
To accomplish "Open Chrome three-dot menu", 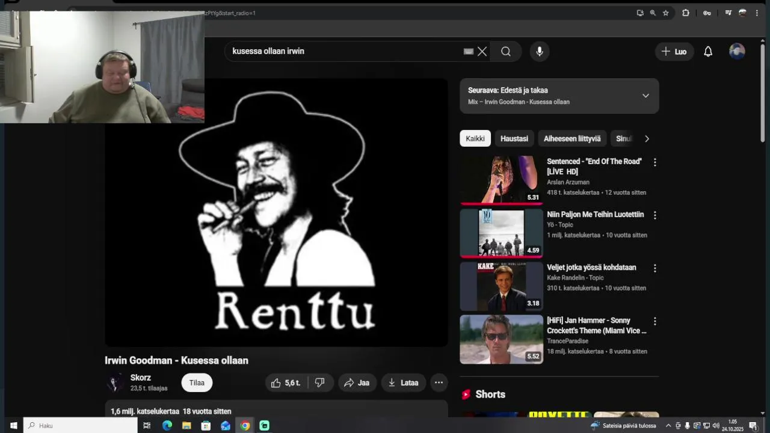I will 757,13.
